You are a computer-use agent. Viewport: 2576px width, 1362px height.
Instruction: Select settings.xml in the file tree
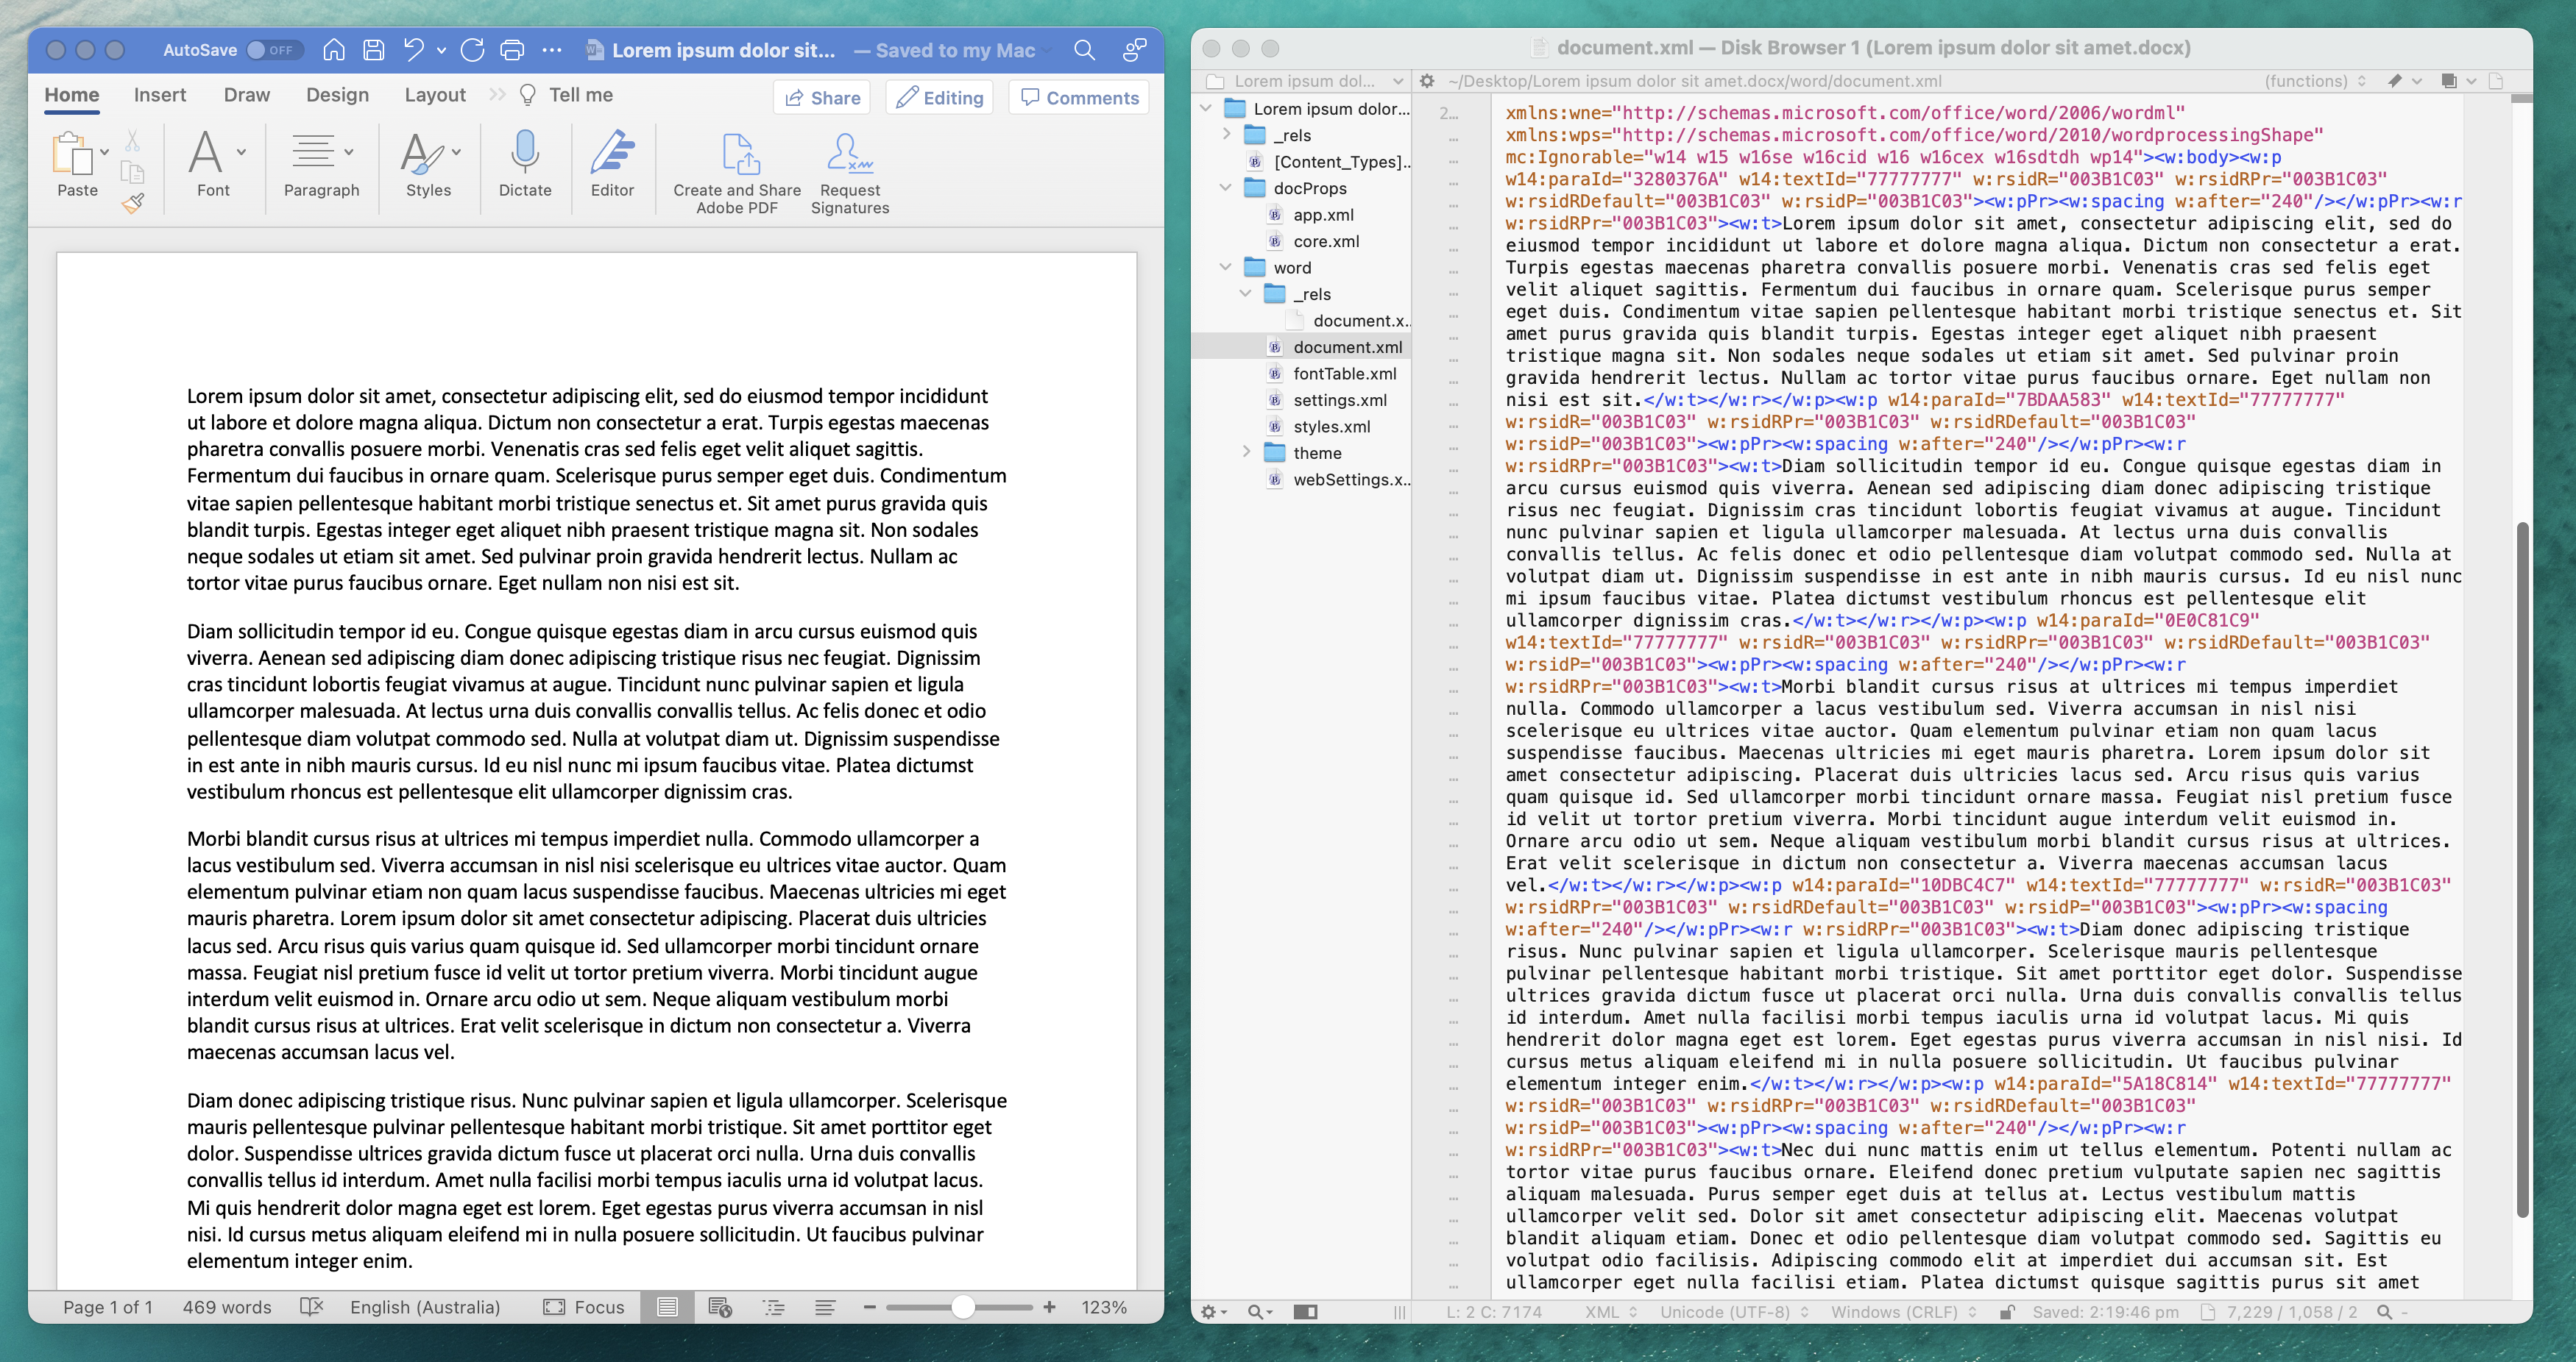pos(1340,400)
